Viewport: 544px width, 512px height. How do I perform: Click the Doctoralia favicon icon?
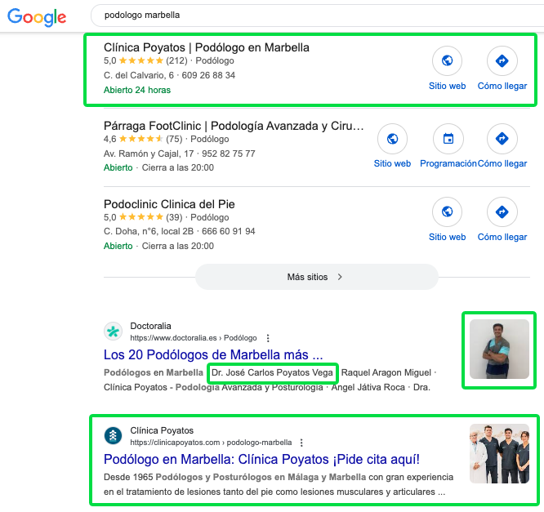click(113, 332)
